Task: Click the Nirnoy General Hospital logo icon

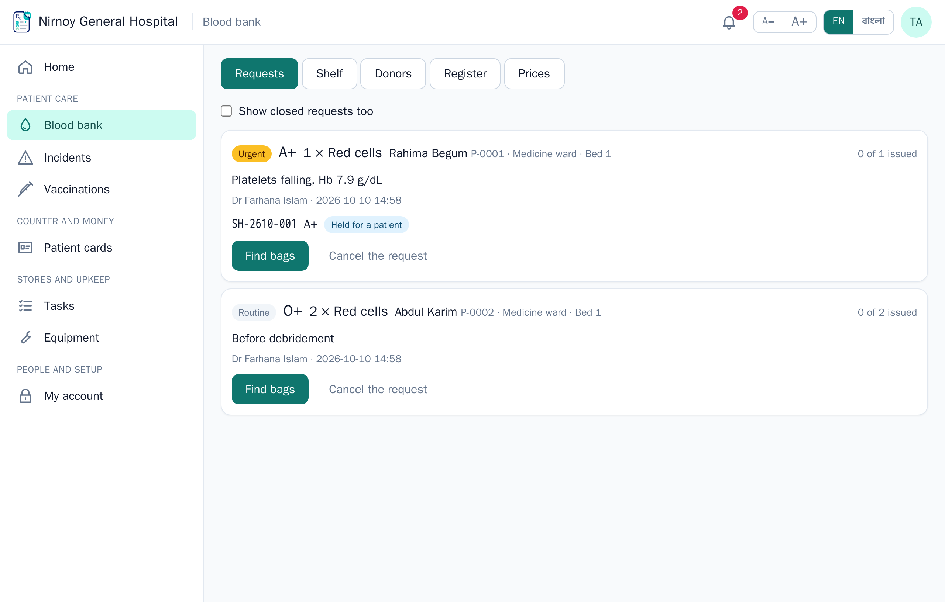Action: [x=21, y=21]
